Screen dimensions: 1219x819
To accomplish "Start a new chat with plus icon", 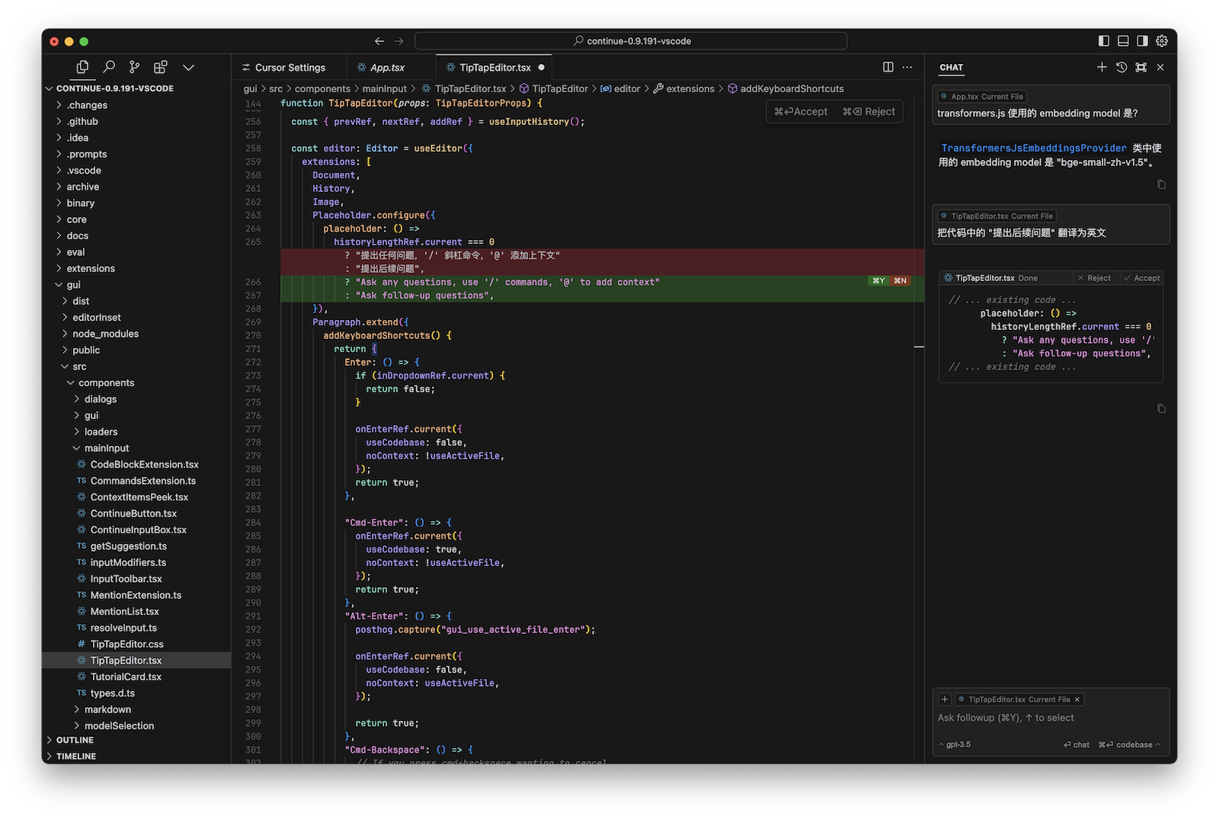I will 1101,67.
